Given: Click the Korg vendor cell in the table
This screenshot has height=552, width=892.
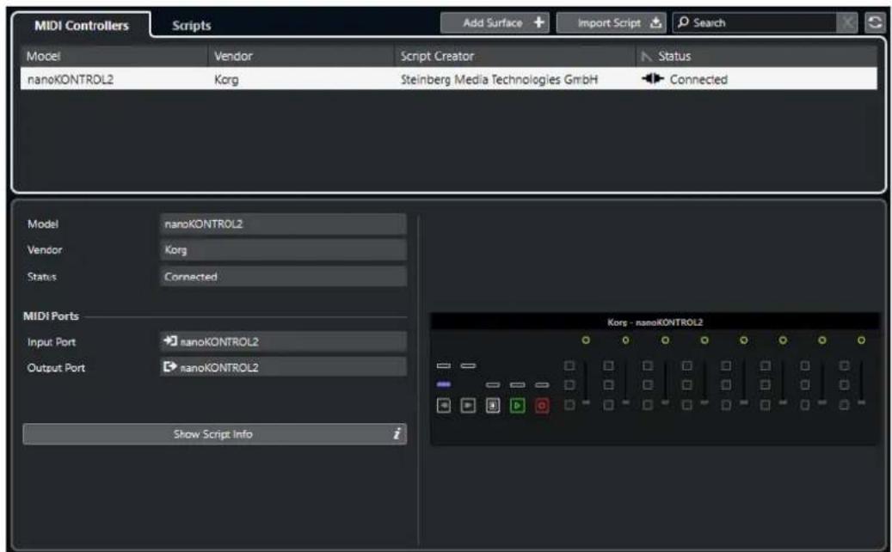Looking at the screenshot, I should [226, 80].
